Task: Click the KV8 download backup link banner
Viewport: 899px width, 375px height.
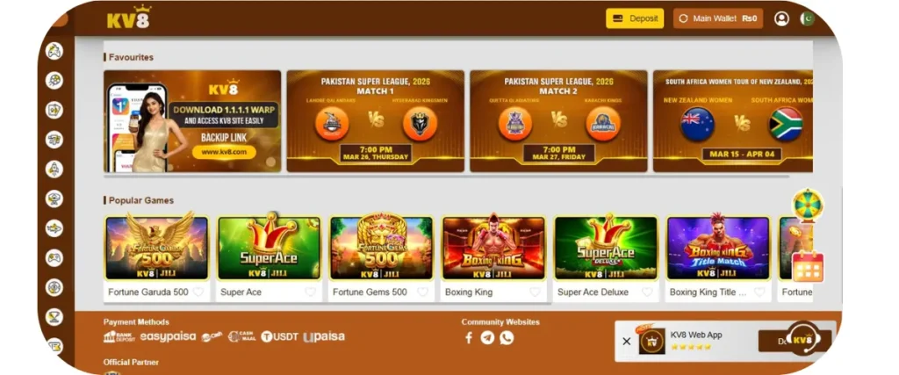Action: coord(192,121)
